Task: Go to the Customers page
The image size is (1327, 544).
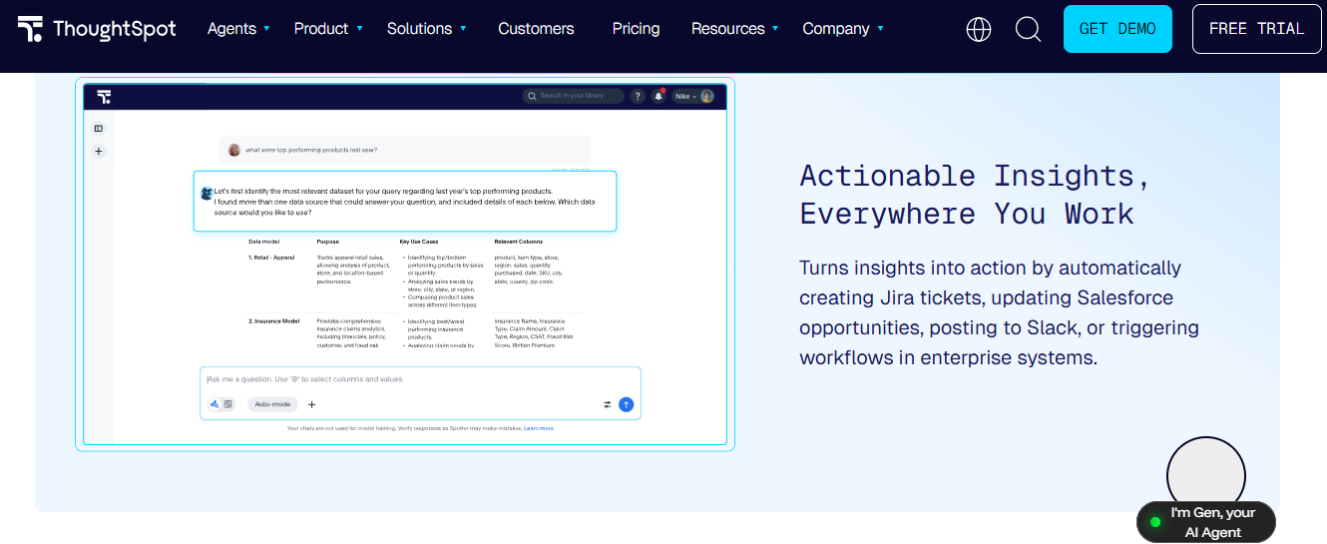Action: pyautogui.click(x=536, y=29)
